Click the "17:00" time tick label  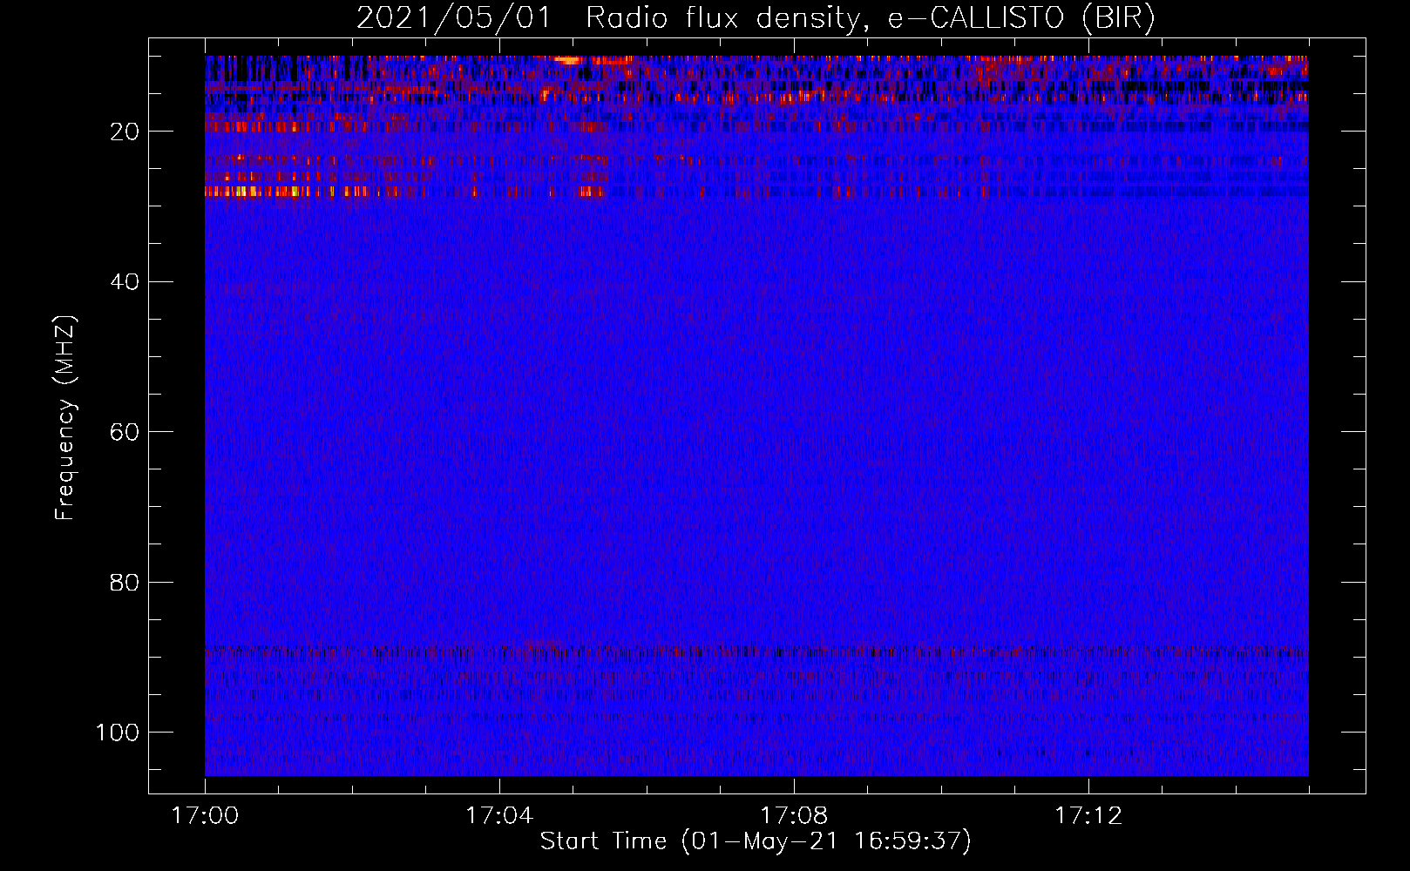tap(205, 816)
